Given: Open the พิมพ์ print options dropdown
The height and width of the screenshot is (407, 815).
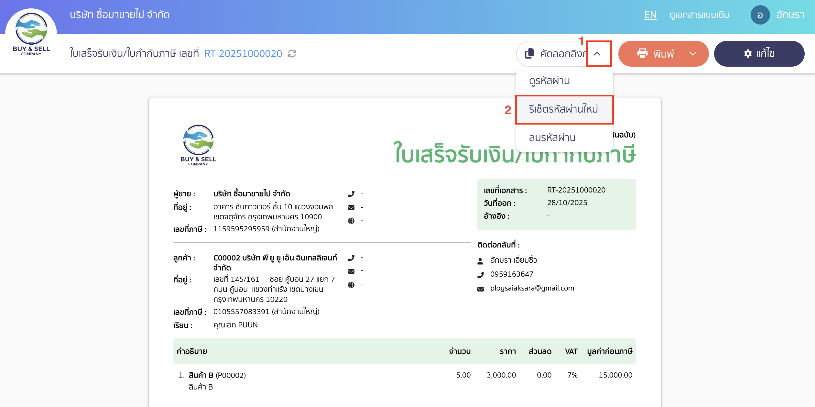Looking at the screenshot, I should (x=692, y=54).
